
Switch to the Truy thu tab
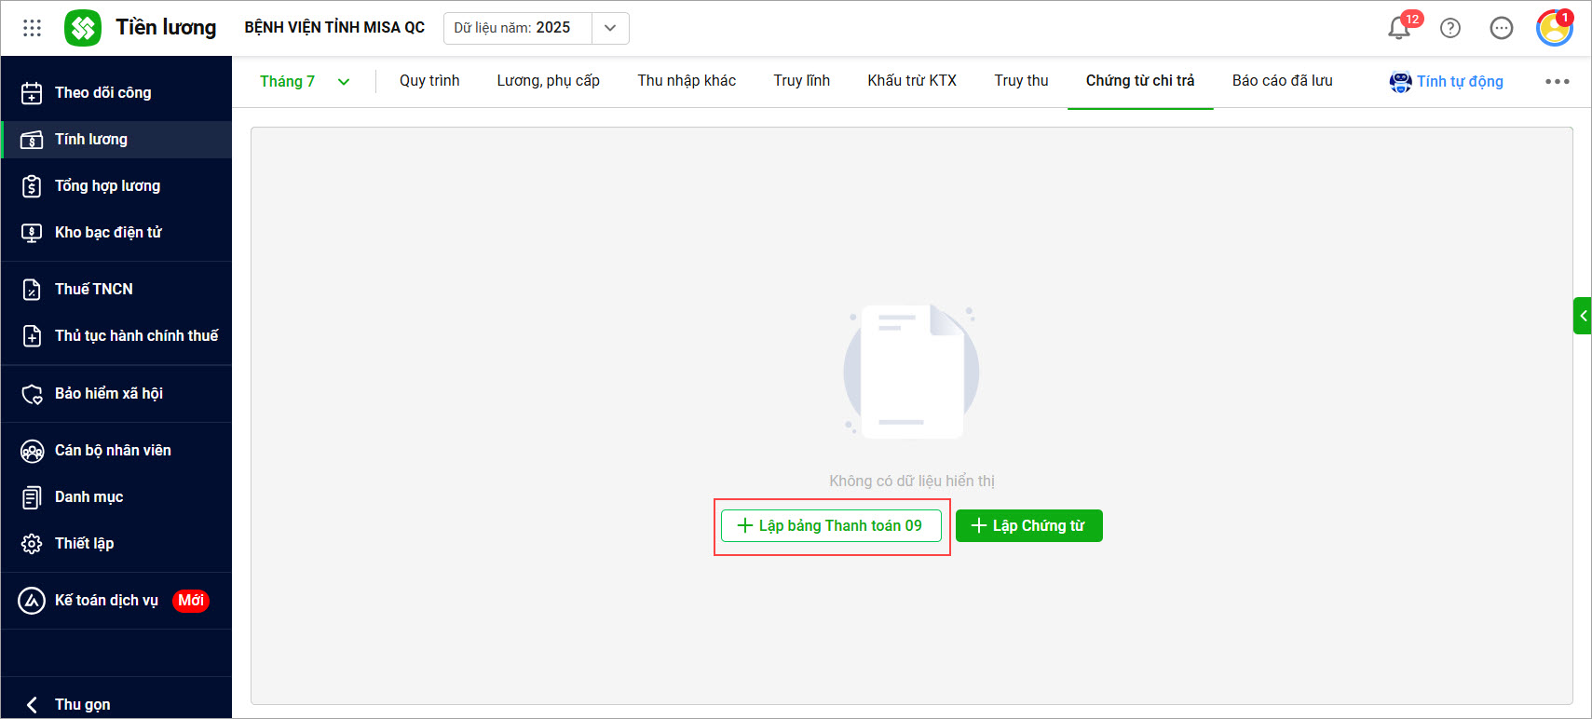(x=1021, y=81)
